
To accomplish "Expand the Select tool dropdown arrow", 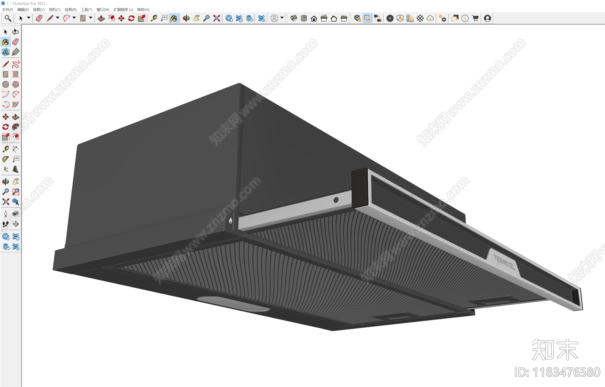I will 28,18.
